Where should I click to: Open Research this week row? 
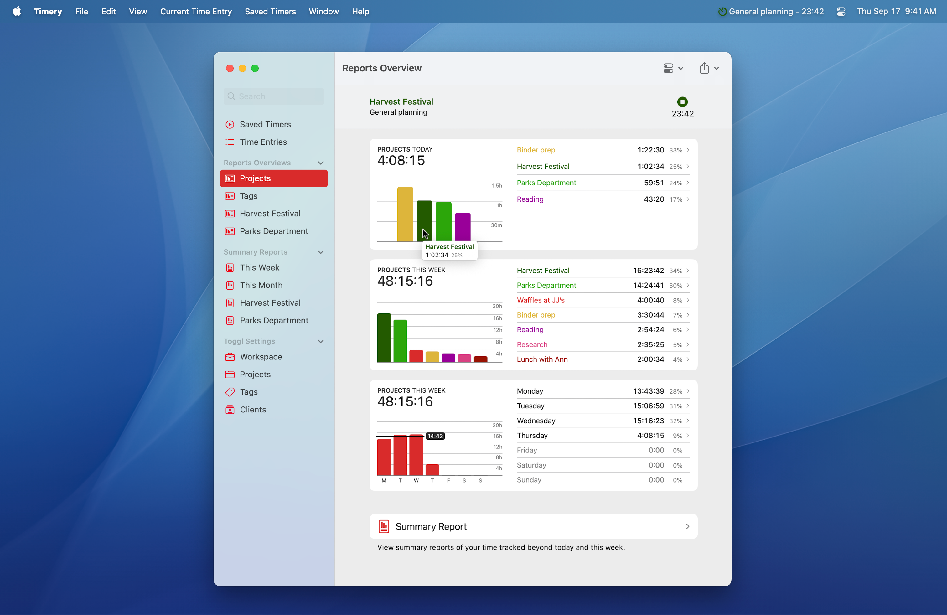tap(603, 344)
